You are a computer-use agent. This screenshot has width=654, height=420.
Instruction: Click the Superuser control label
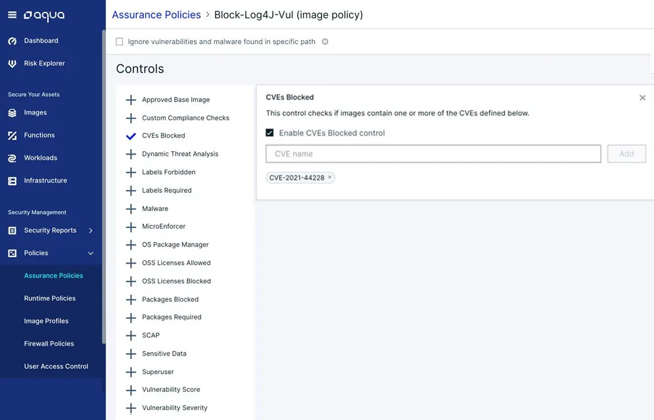point(158,372)
